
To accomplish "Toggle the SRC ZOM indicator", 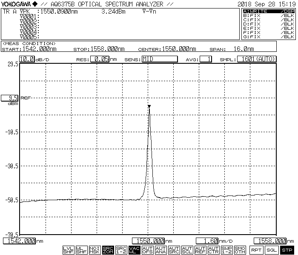I will pyautogui.click(x=108, y=250).
